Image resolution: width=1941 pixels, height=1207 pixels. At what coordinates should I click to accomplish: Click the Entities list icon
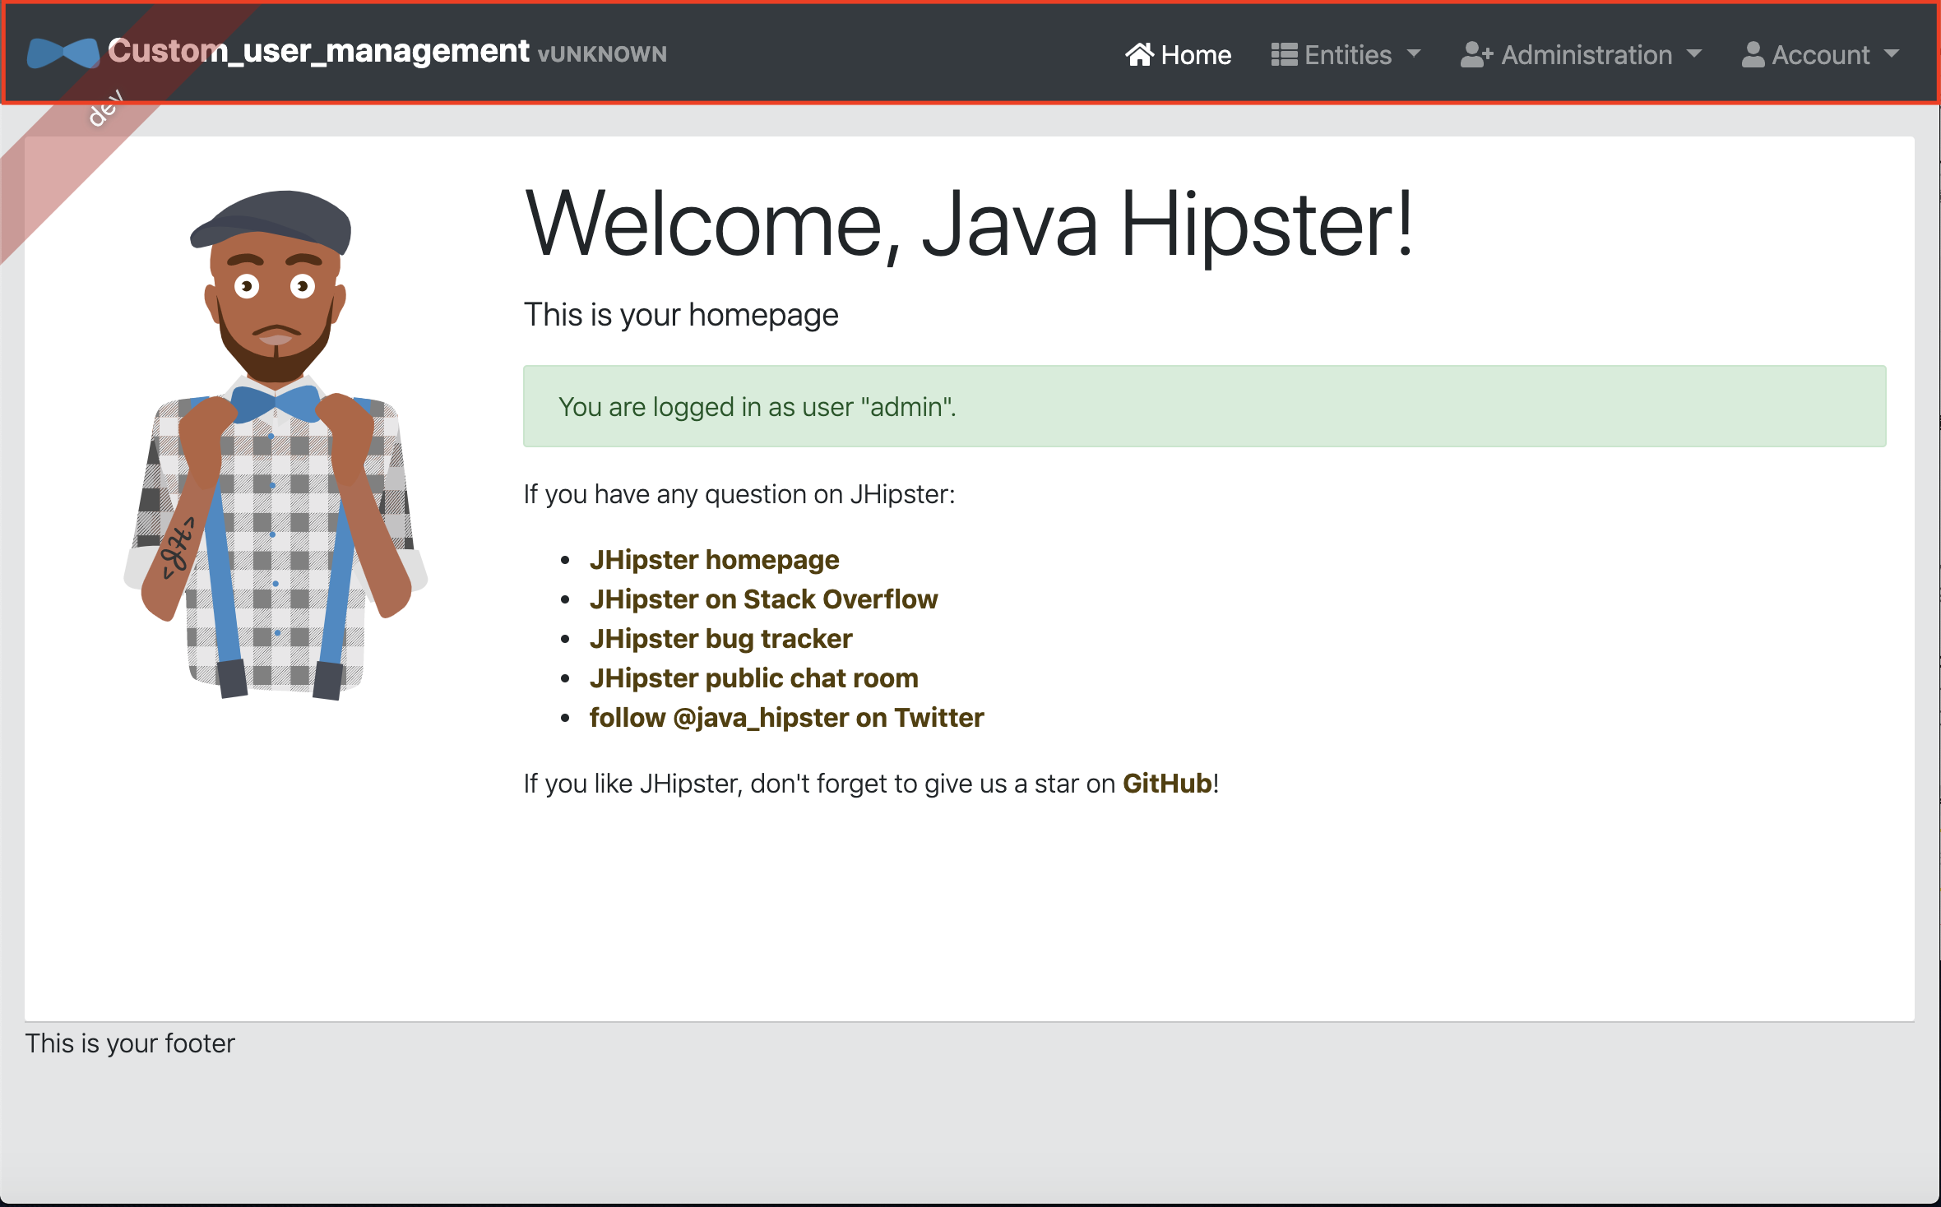pyautogui.click(x=1284, y=54)
